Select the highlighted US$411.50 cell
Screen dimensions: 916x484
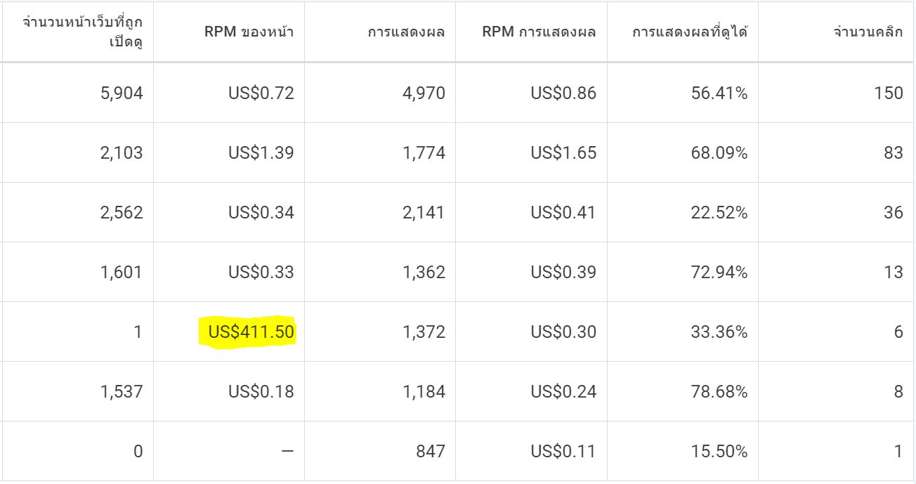pos(247,332)
